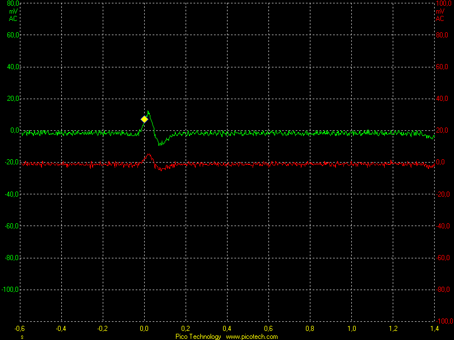Screen dimensions: 454x340
Task: Select the 0,0 tick on the time axis
Action: (x=144, y=328)
